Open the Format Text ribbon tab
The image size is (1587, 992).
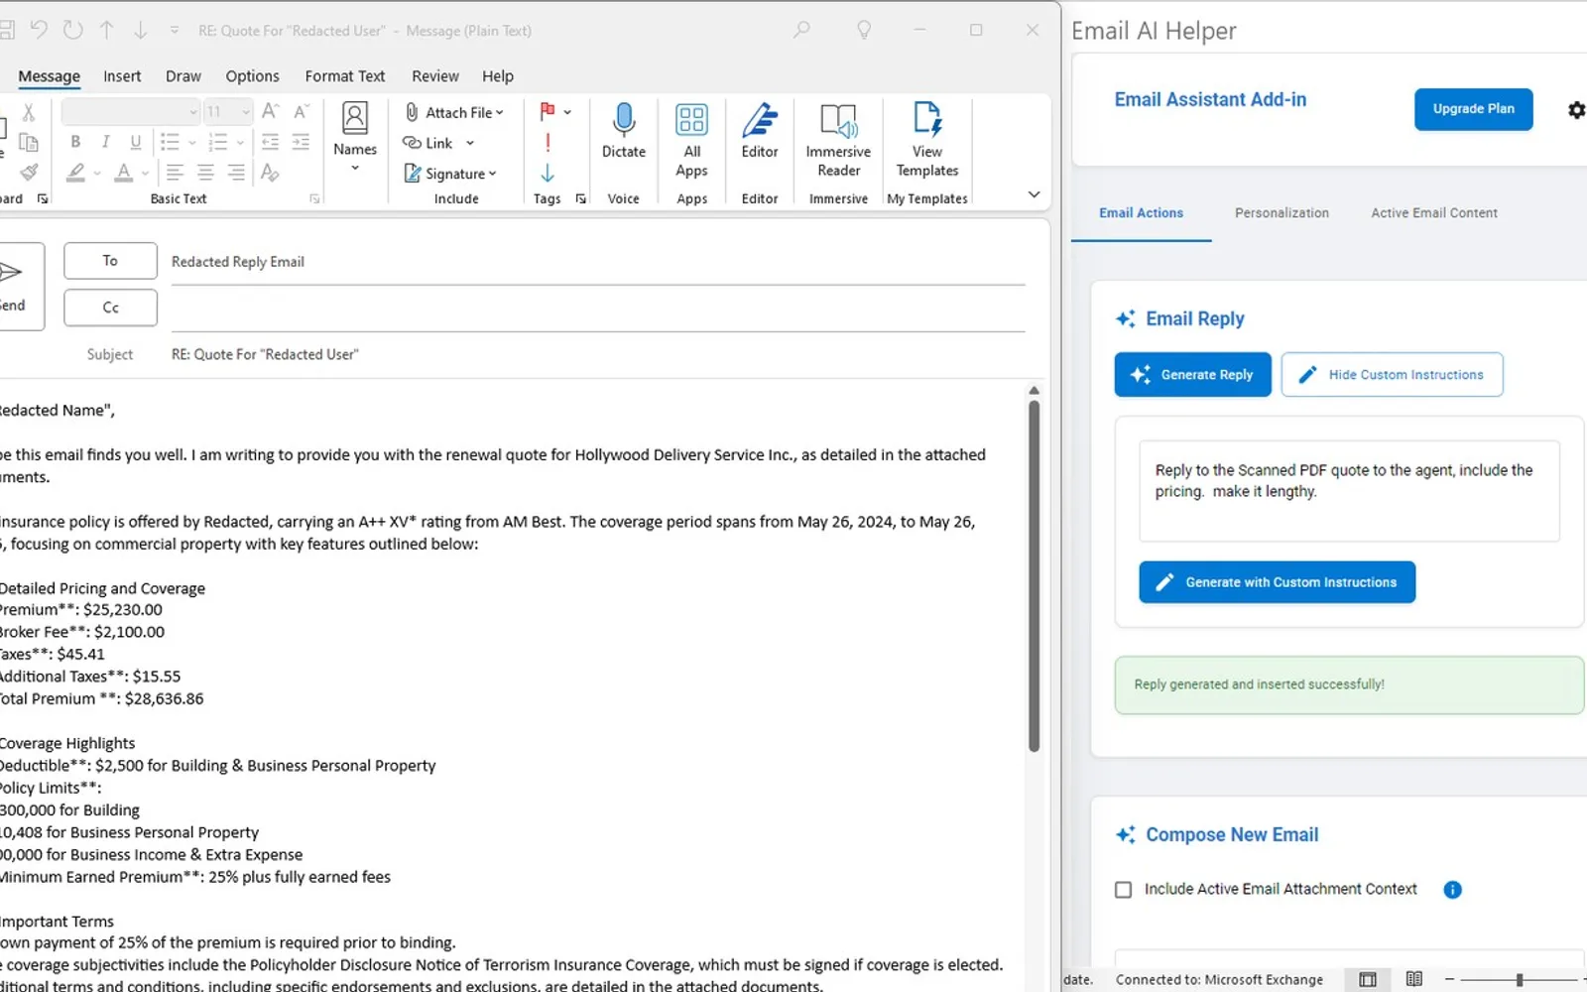344,76
